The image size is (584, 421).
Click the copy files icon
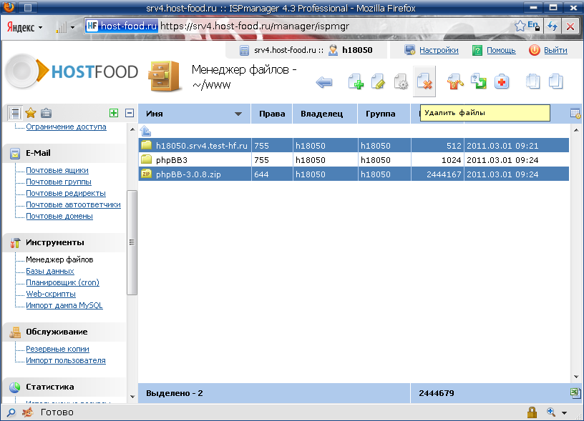[555, 82]
